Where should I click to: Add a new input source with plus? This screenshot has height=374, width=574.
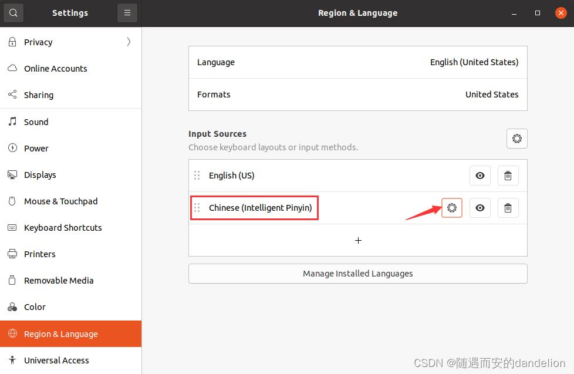(358, 240)
